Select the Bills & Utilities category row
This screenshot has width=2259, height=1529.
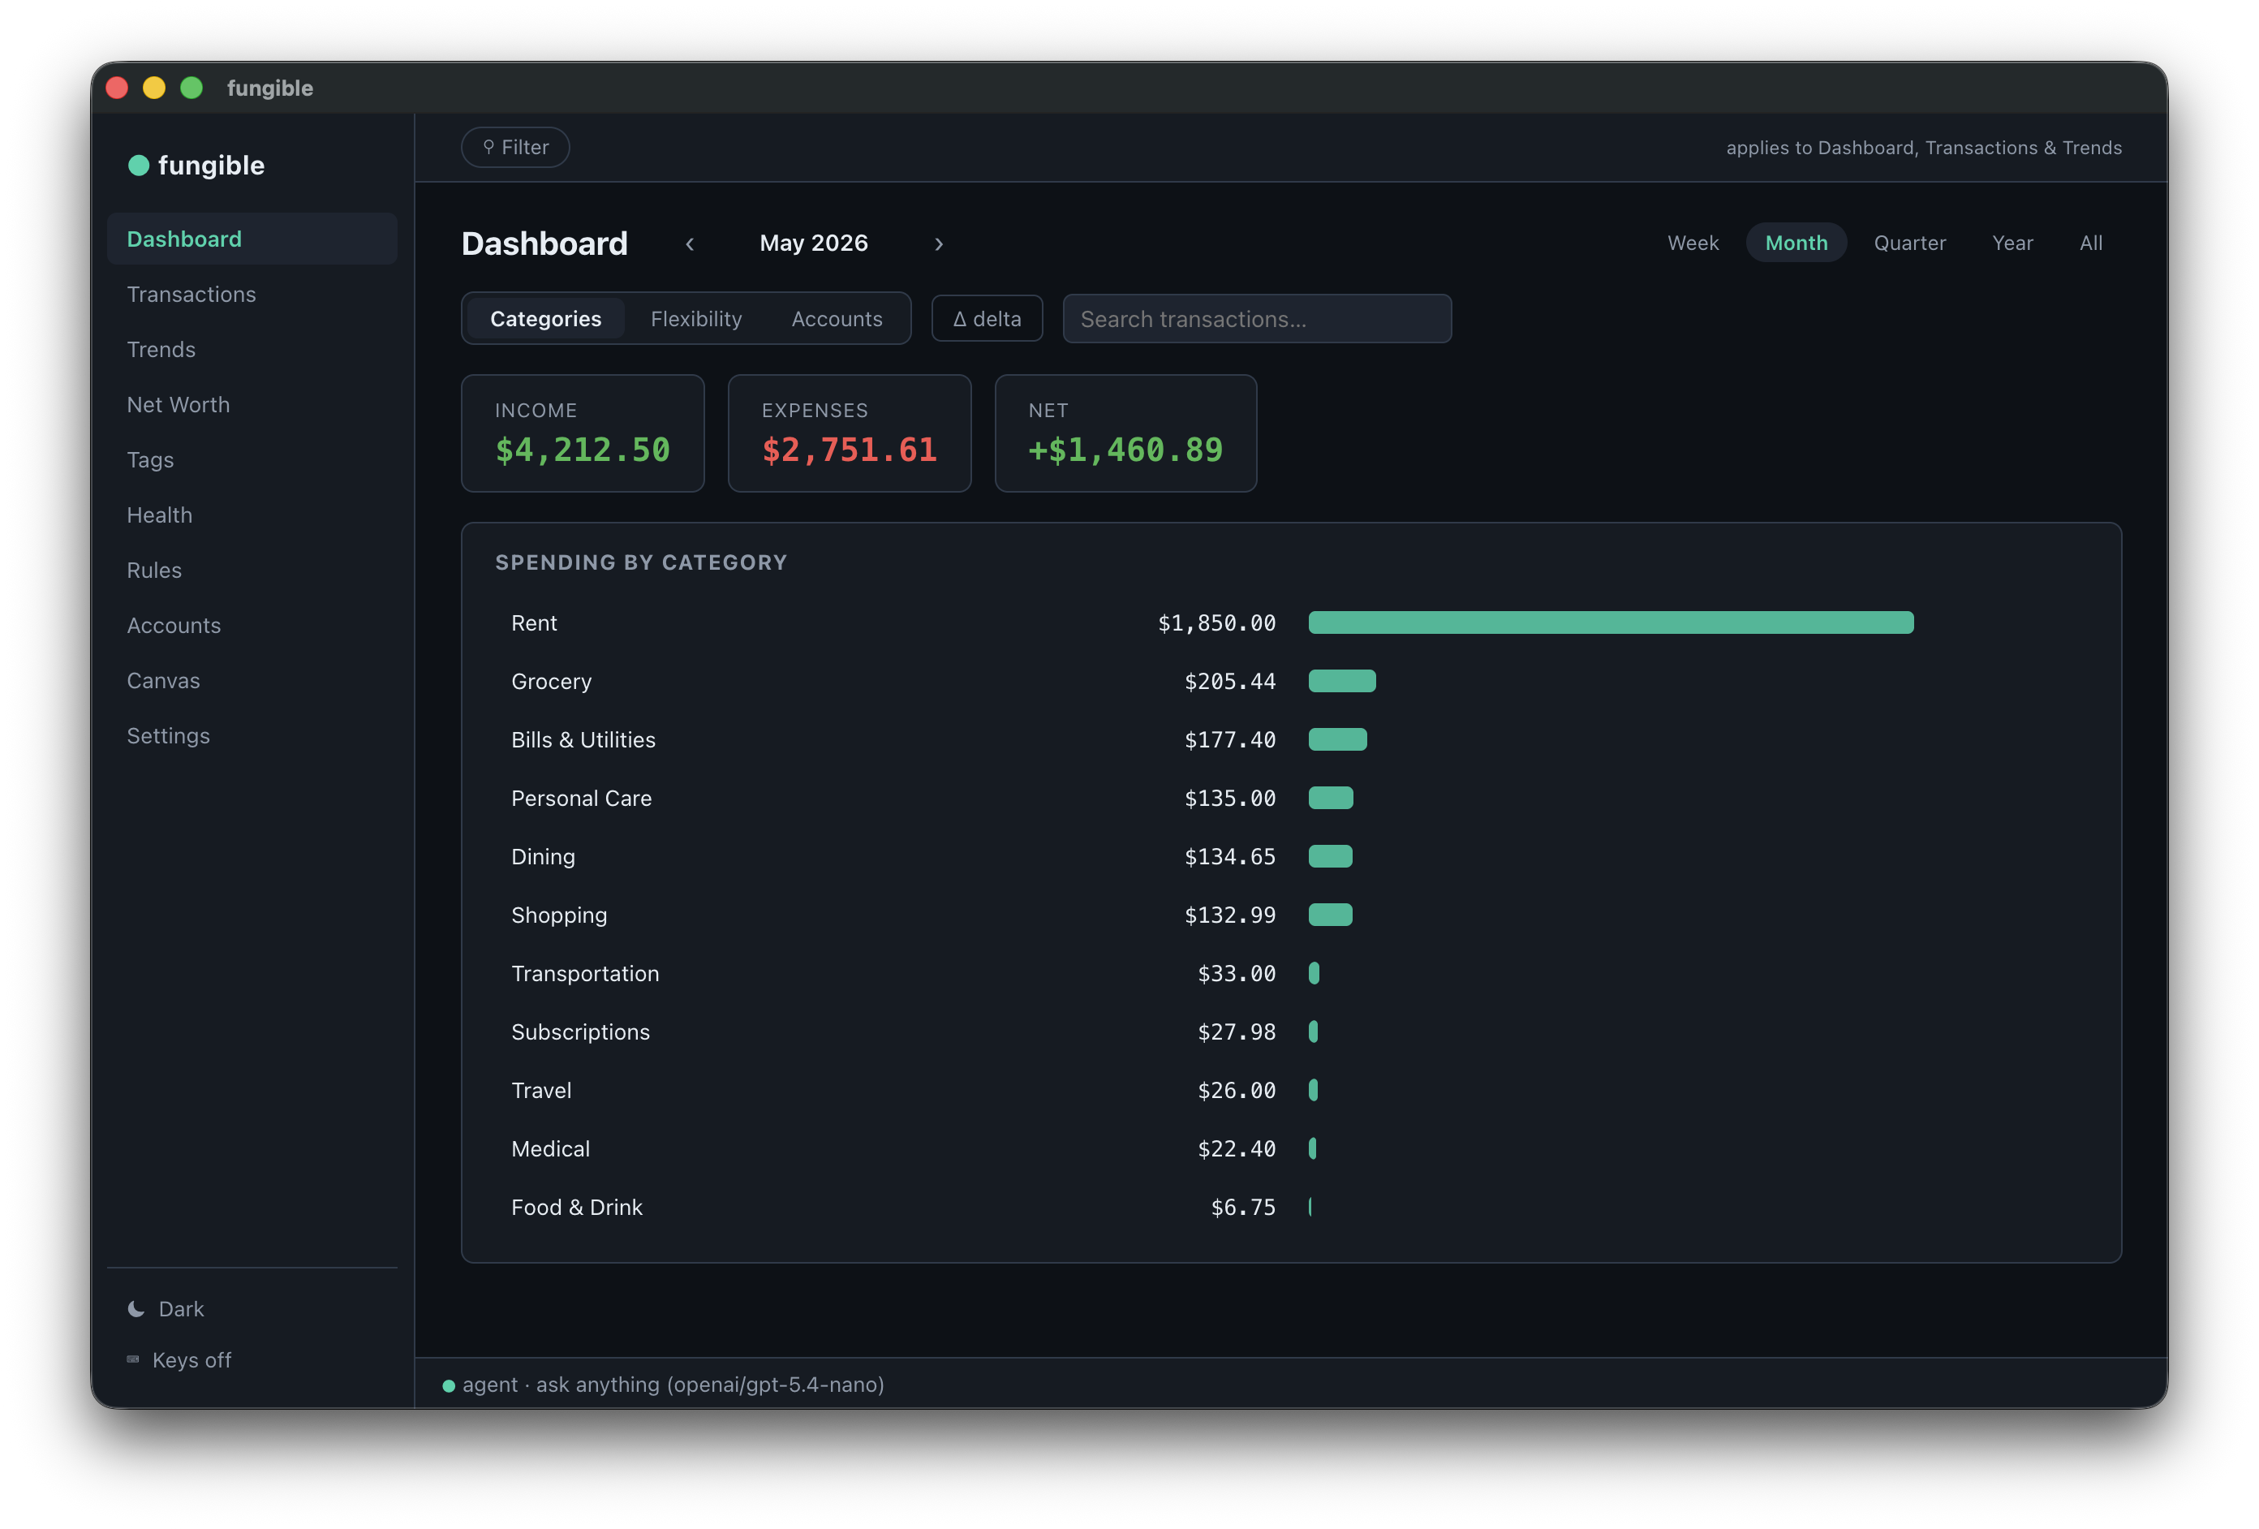pyautogui.click(x=1291, y=739)
